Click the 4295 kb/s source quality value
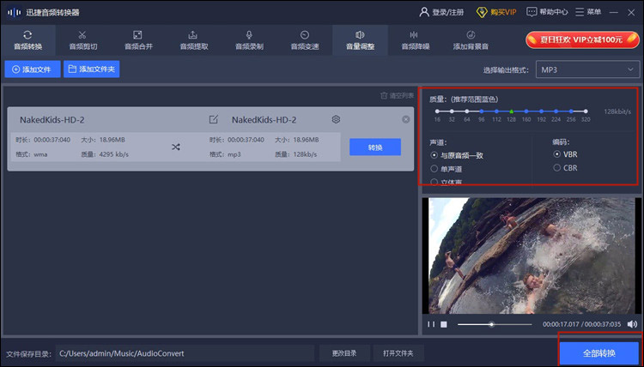 pos(112,154)
